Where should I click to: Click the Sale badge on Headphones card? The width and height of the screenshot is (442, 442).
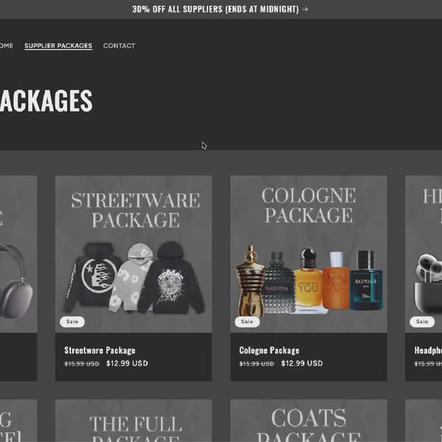(x=422, y=321)
